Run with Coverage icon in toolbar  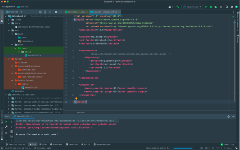point(216,7)
